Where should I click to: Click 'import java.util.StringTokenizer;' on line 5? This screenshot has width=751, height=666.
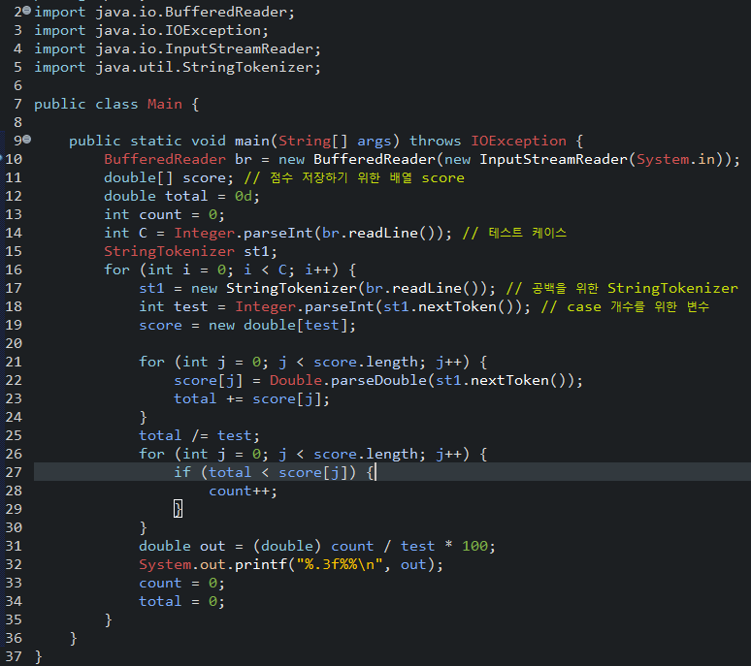coord(178,68)
